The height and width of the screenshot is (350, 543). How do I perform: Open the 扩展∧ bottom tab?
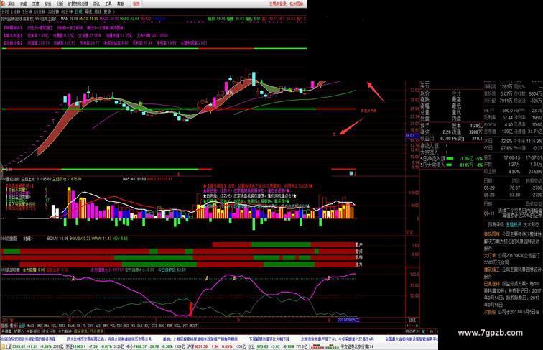tap(19, 331)
